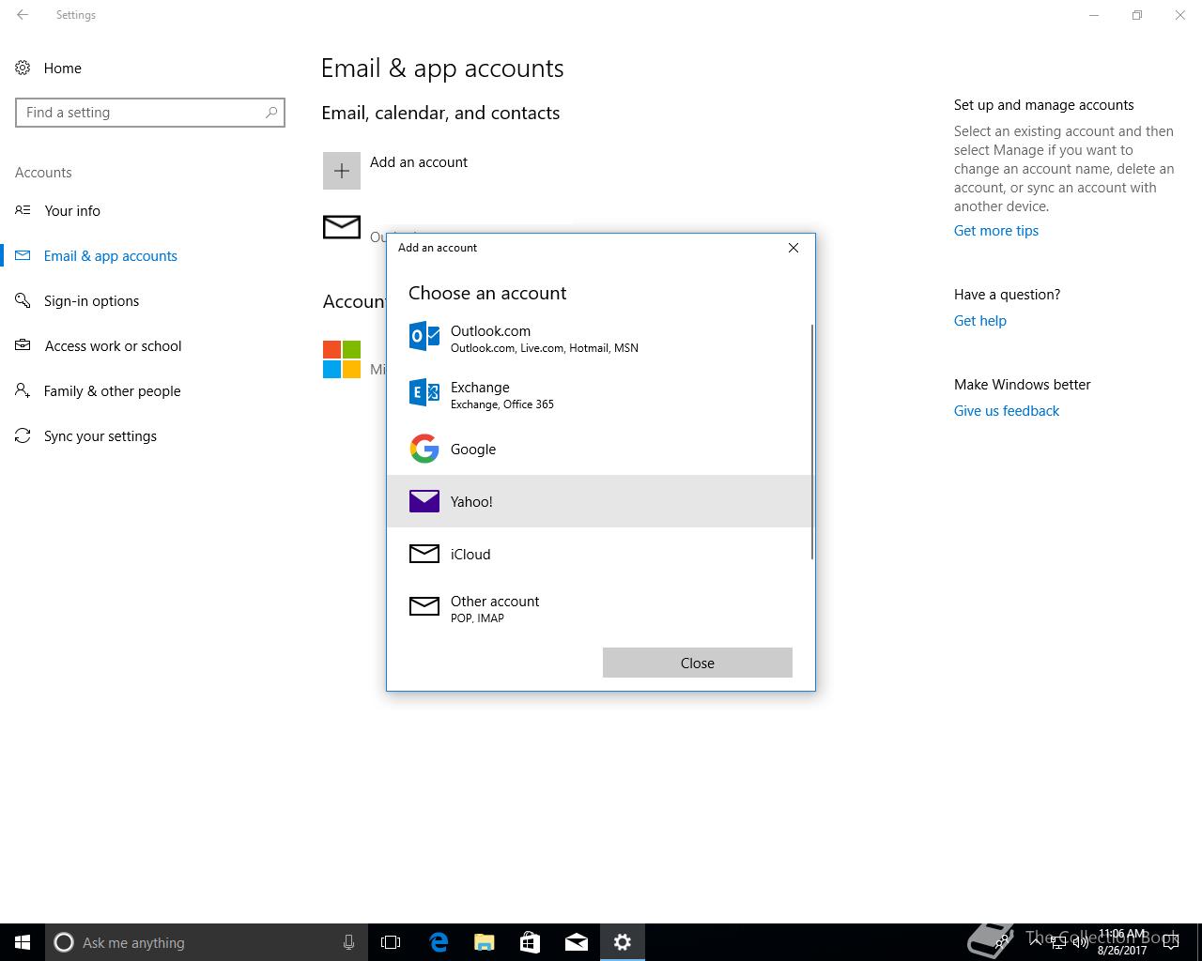Open Sync your settings page
Image resolution: width=1202 pixels, height=961 pixels.
(x=100, y=436)
